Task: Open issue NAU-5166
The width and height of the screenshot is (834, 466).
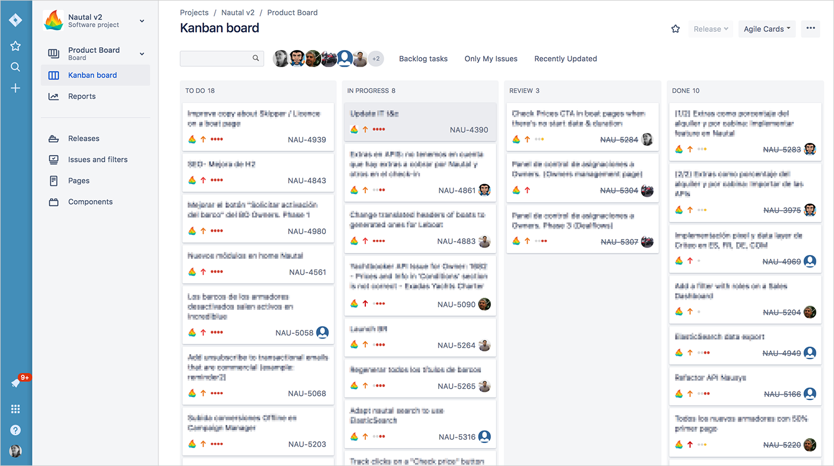Action: (782, 394)
